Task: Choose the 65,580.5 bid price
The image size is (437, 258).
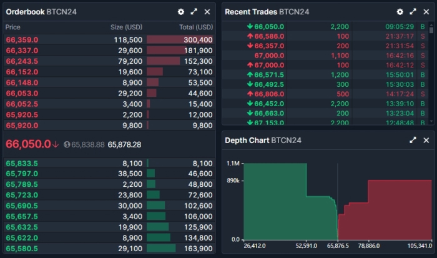Action: click(x=22, y=249)
